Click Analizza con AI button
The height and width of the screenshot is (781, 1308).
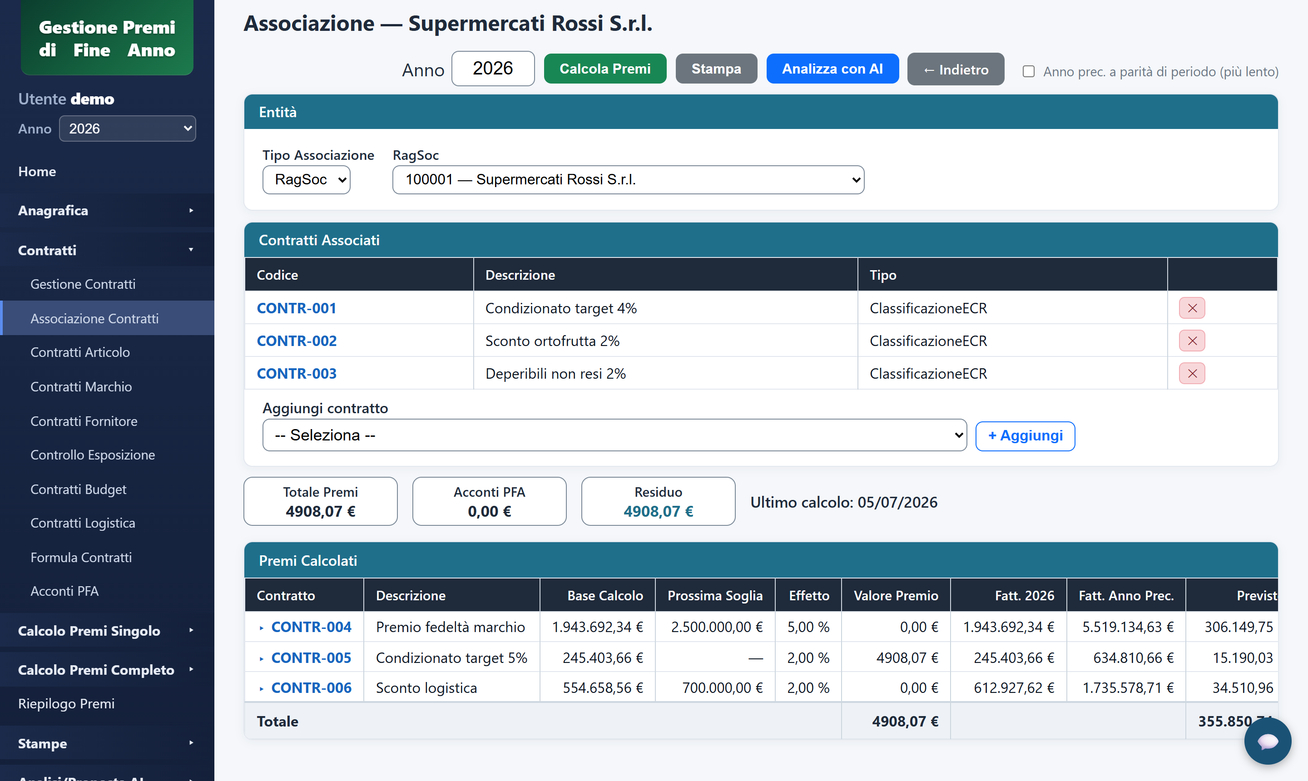(x=832, y=69)
